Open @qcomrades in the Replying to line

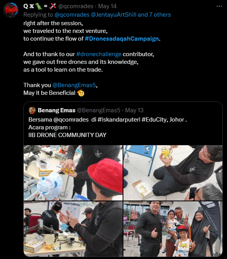72,15
